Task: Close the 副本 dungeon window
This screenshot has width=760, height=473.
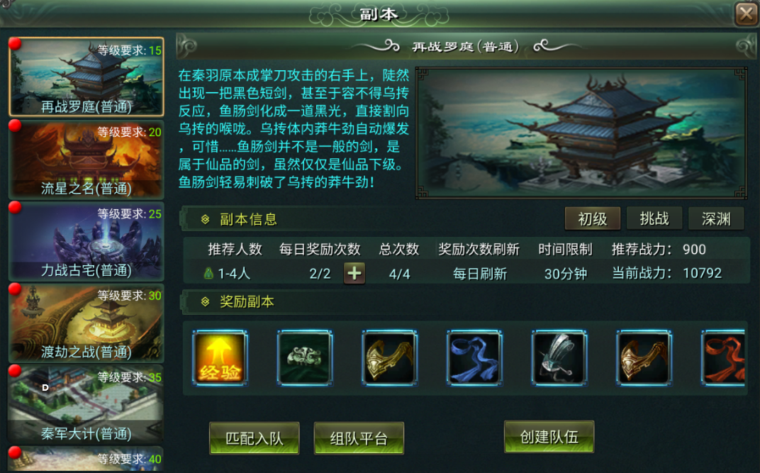Action: coord(747,13)
